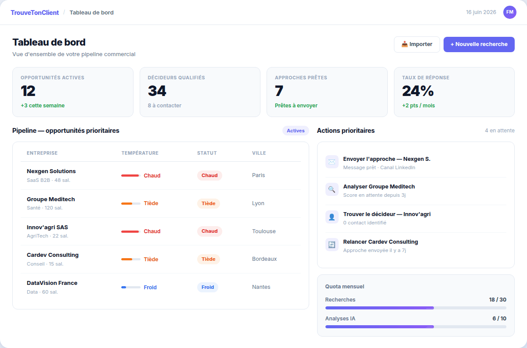527x348 pixels.
Task: Click the Message prêt · Canal LinkedIn detail
Action: (x=379, y=167)
